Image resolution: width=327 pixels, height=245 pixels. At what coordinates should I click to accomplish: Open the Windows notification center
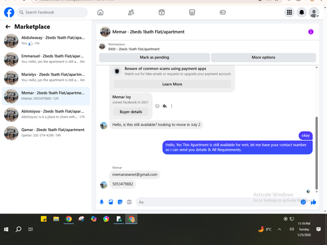pyautogui.click(x=318, y=229)
